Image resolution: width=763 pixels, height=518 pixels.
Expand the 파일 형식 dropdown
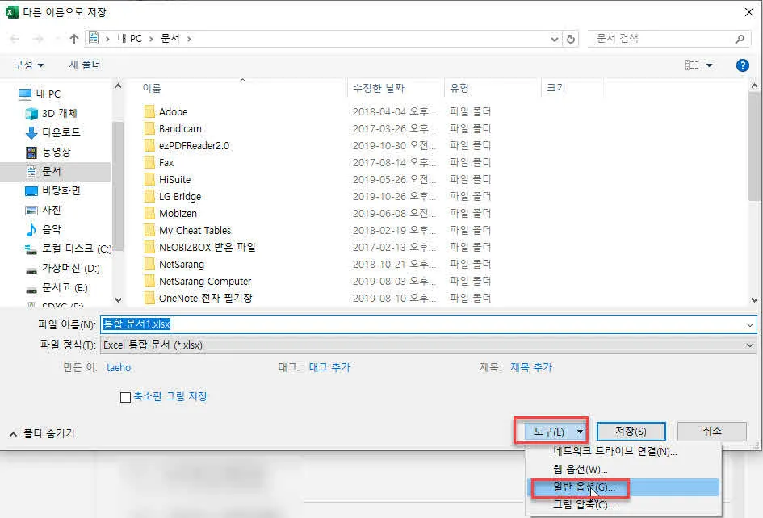tap(751, 345)
